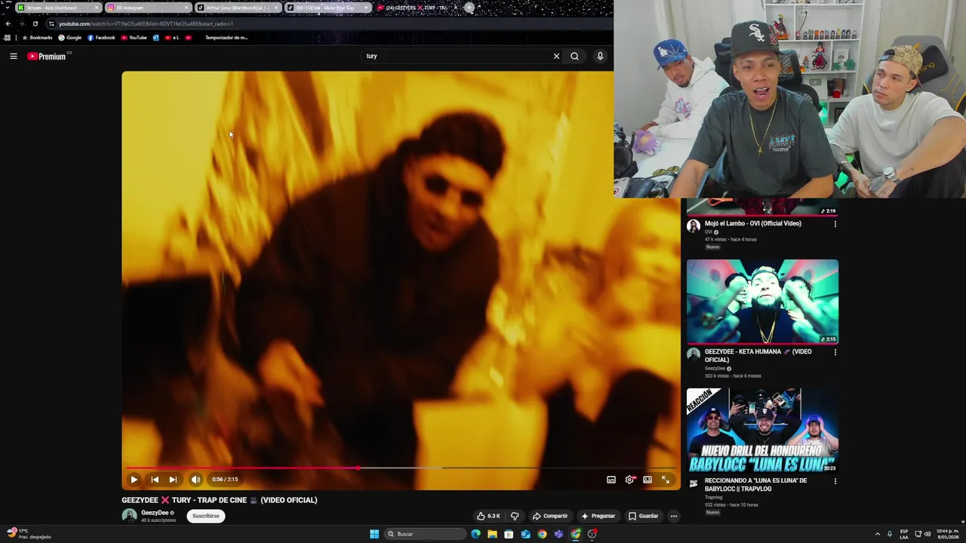Run the YouTube search magnifier button
This screenshot has width=966, height=543.
pyautogui.click(x=574, y=56)
